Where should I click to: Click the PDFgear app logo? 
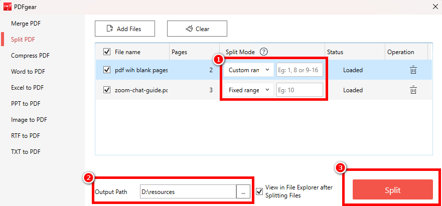pos(8,7)
